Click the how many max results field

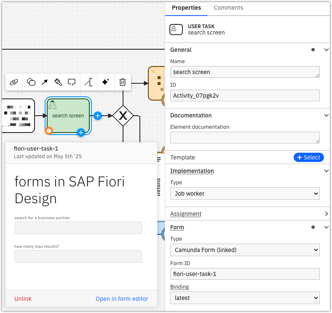click(78, 257)
